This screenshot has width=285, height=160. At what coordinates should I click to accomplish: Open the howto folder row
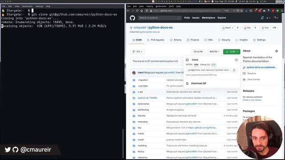(185, 134)
